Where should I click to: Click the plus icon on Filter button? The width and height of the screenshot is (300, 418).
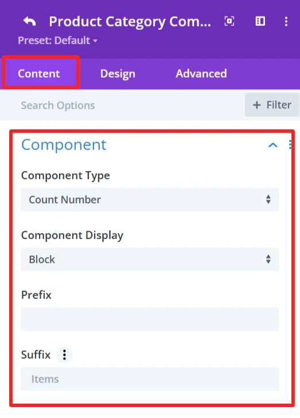tap(256, 105)
